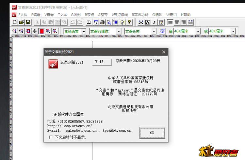Click the printer icon
This screenshot has width=245, height=160.
tap(102, 22)
